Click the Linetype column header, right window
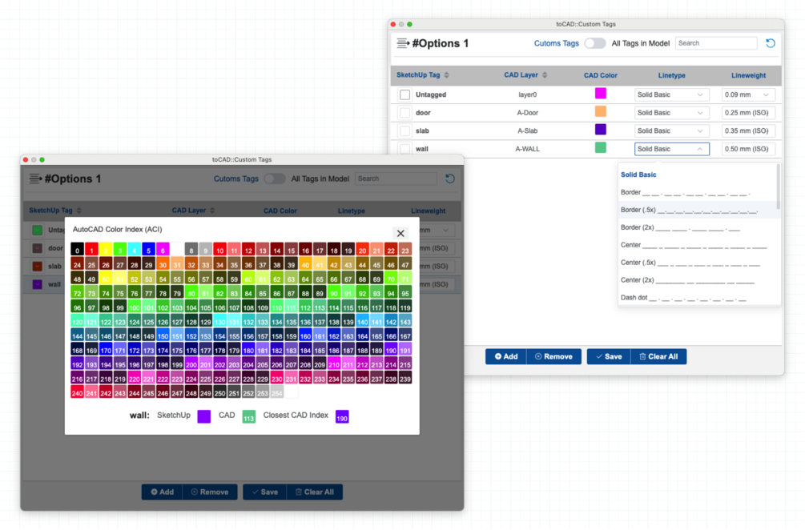805x530 pixels. point(671,75)
